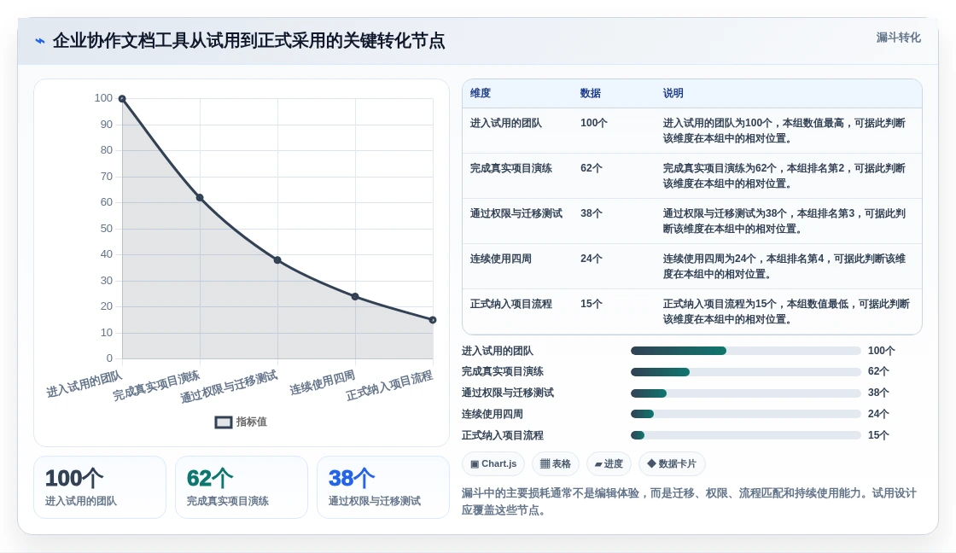Image resolution: width=956 pixels, height=553 pixels.
Task: Click the 通过权限与迁移测试 progress bar
Action: click(746, 393)
